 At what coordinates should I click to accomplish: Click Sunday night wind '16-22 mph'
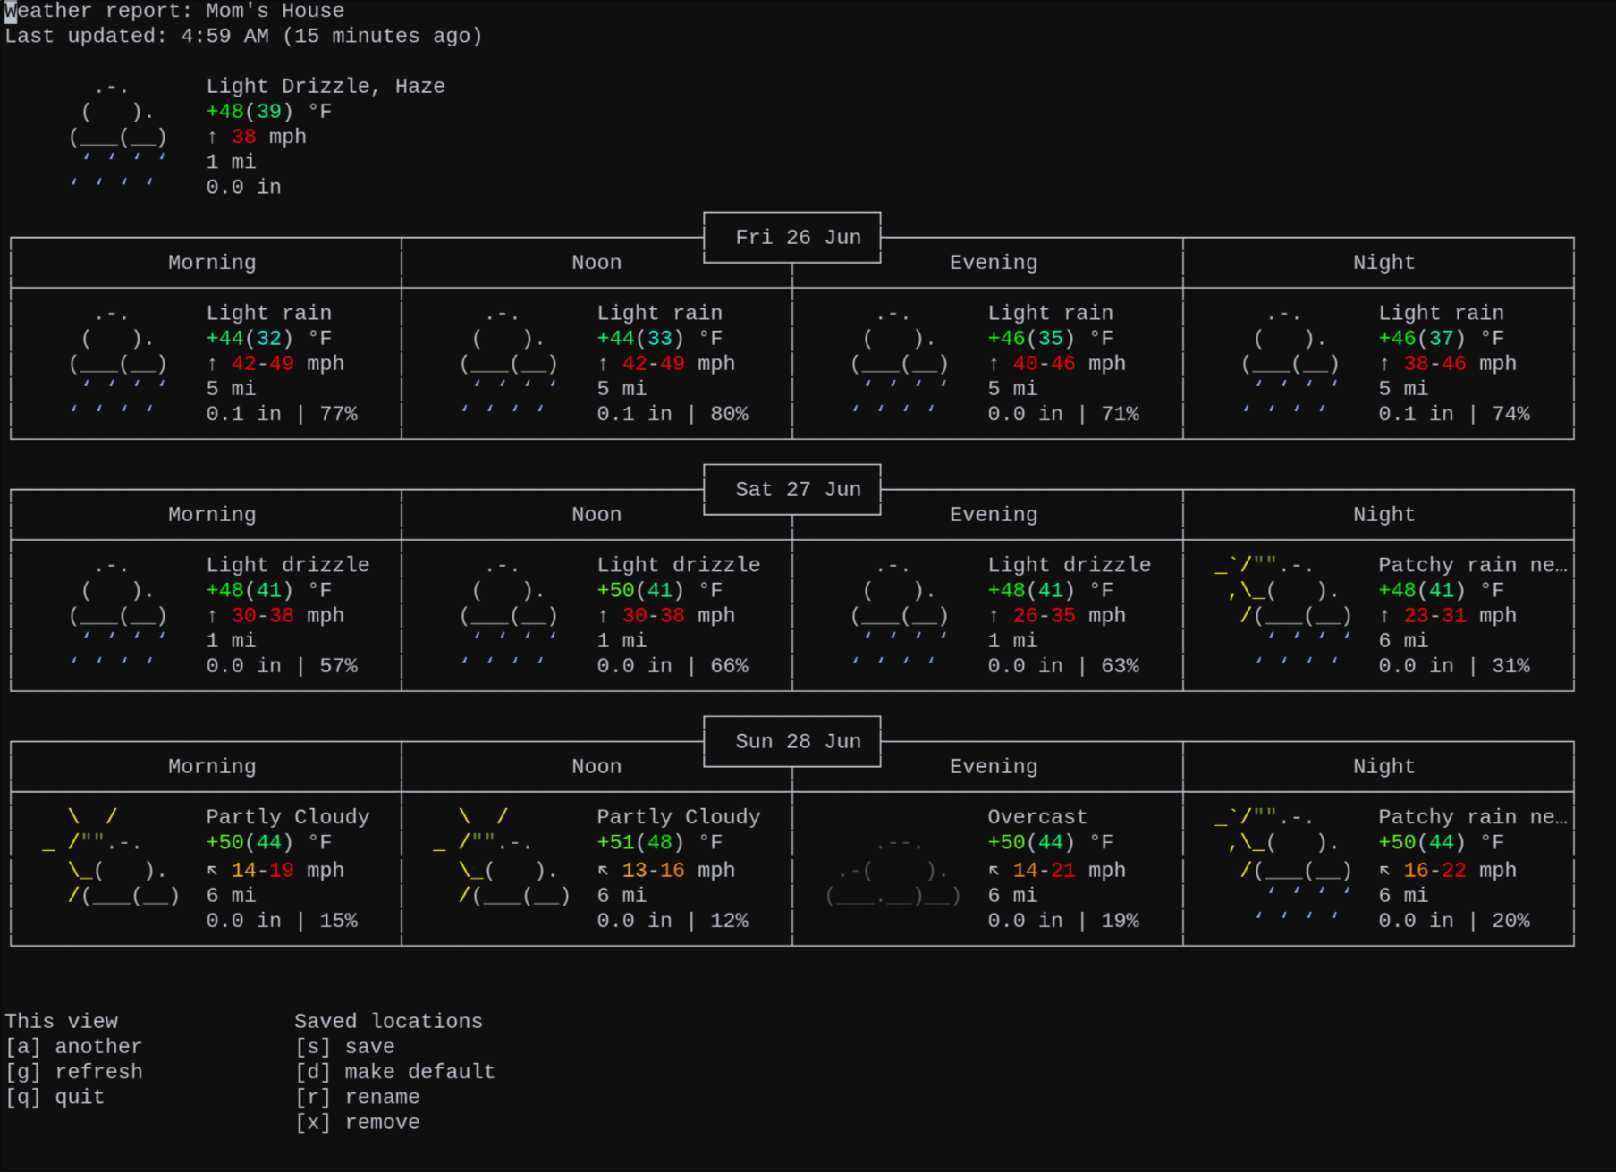(1459, 870)
